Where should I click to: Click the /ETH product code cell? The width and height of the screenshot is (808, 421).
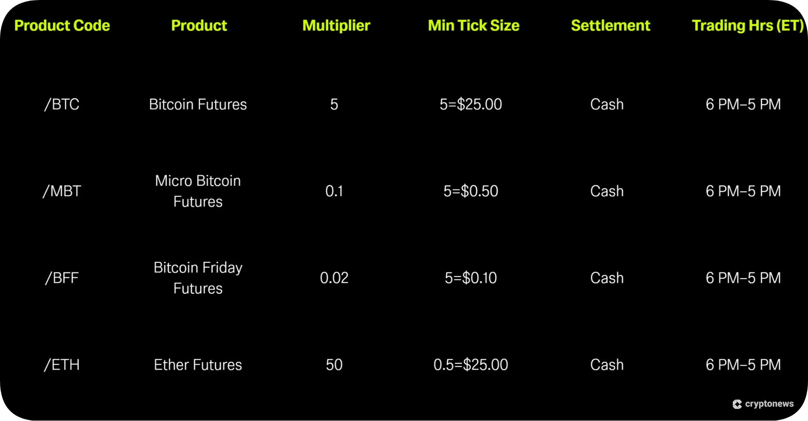pyautogui.click(x=62, y=365)
